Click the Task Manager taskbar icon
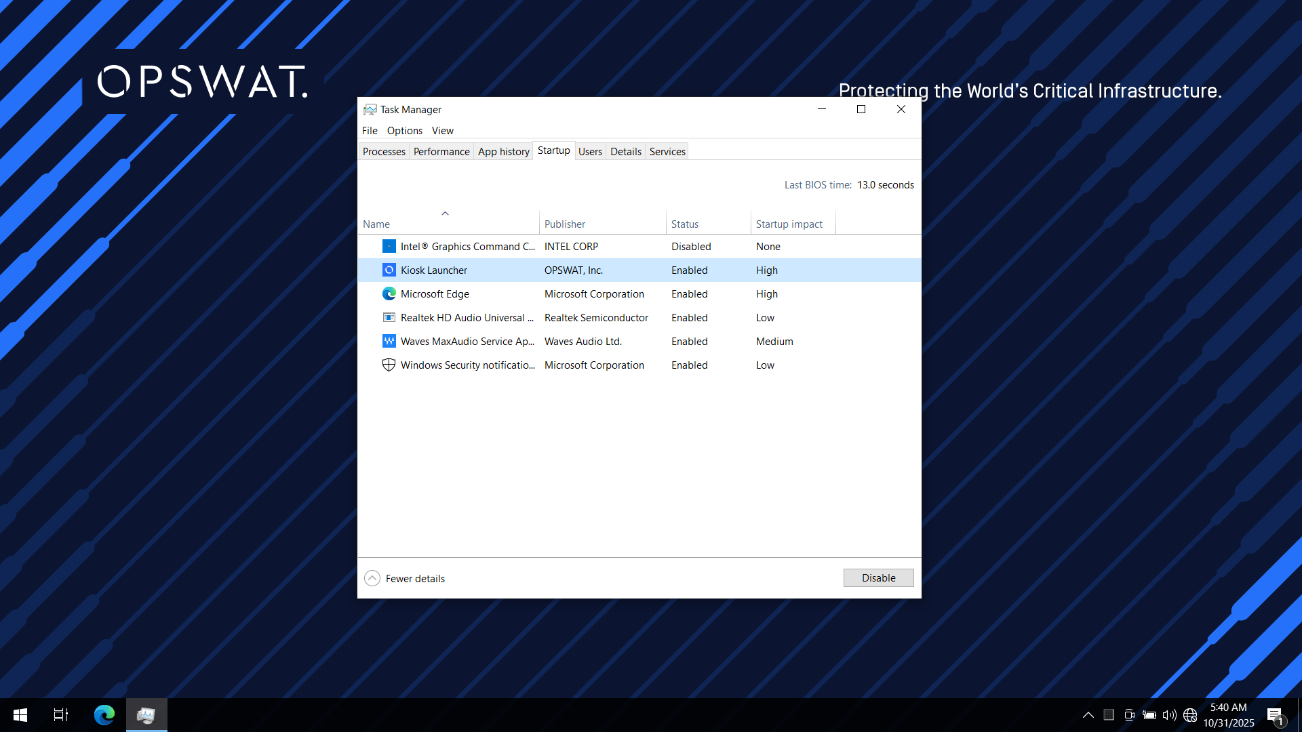Screen dimensions: 1302x732 pos(146,715)
